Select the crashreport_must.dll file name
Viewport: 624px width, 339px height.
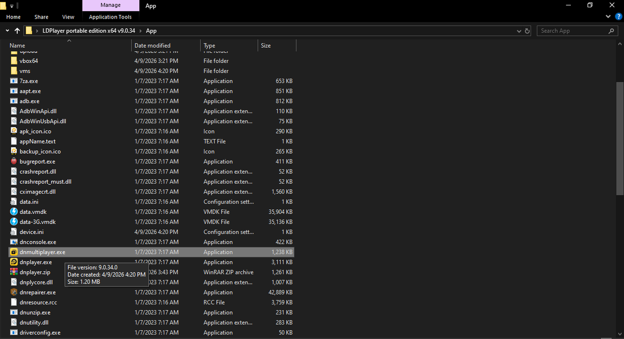(x=45, y=181)
